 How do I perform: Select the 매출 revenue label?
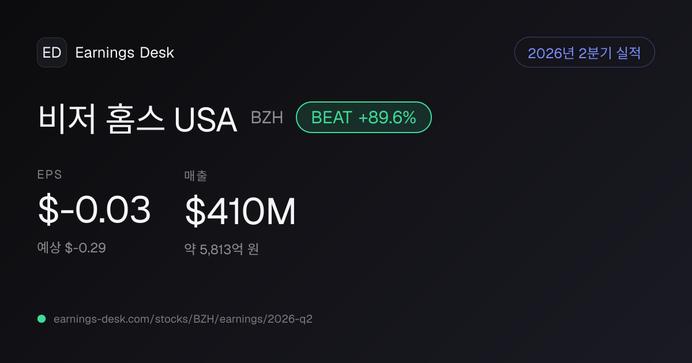[195, 176]
